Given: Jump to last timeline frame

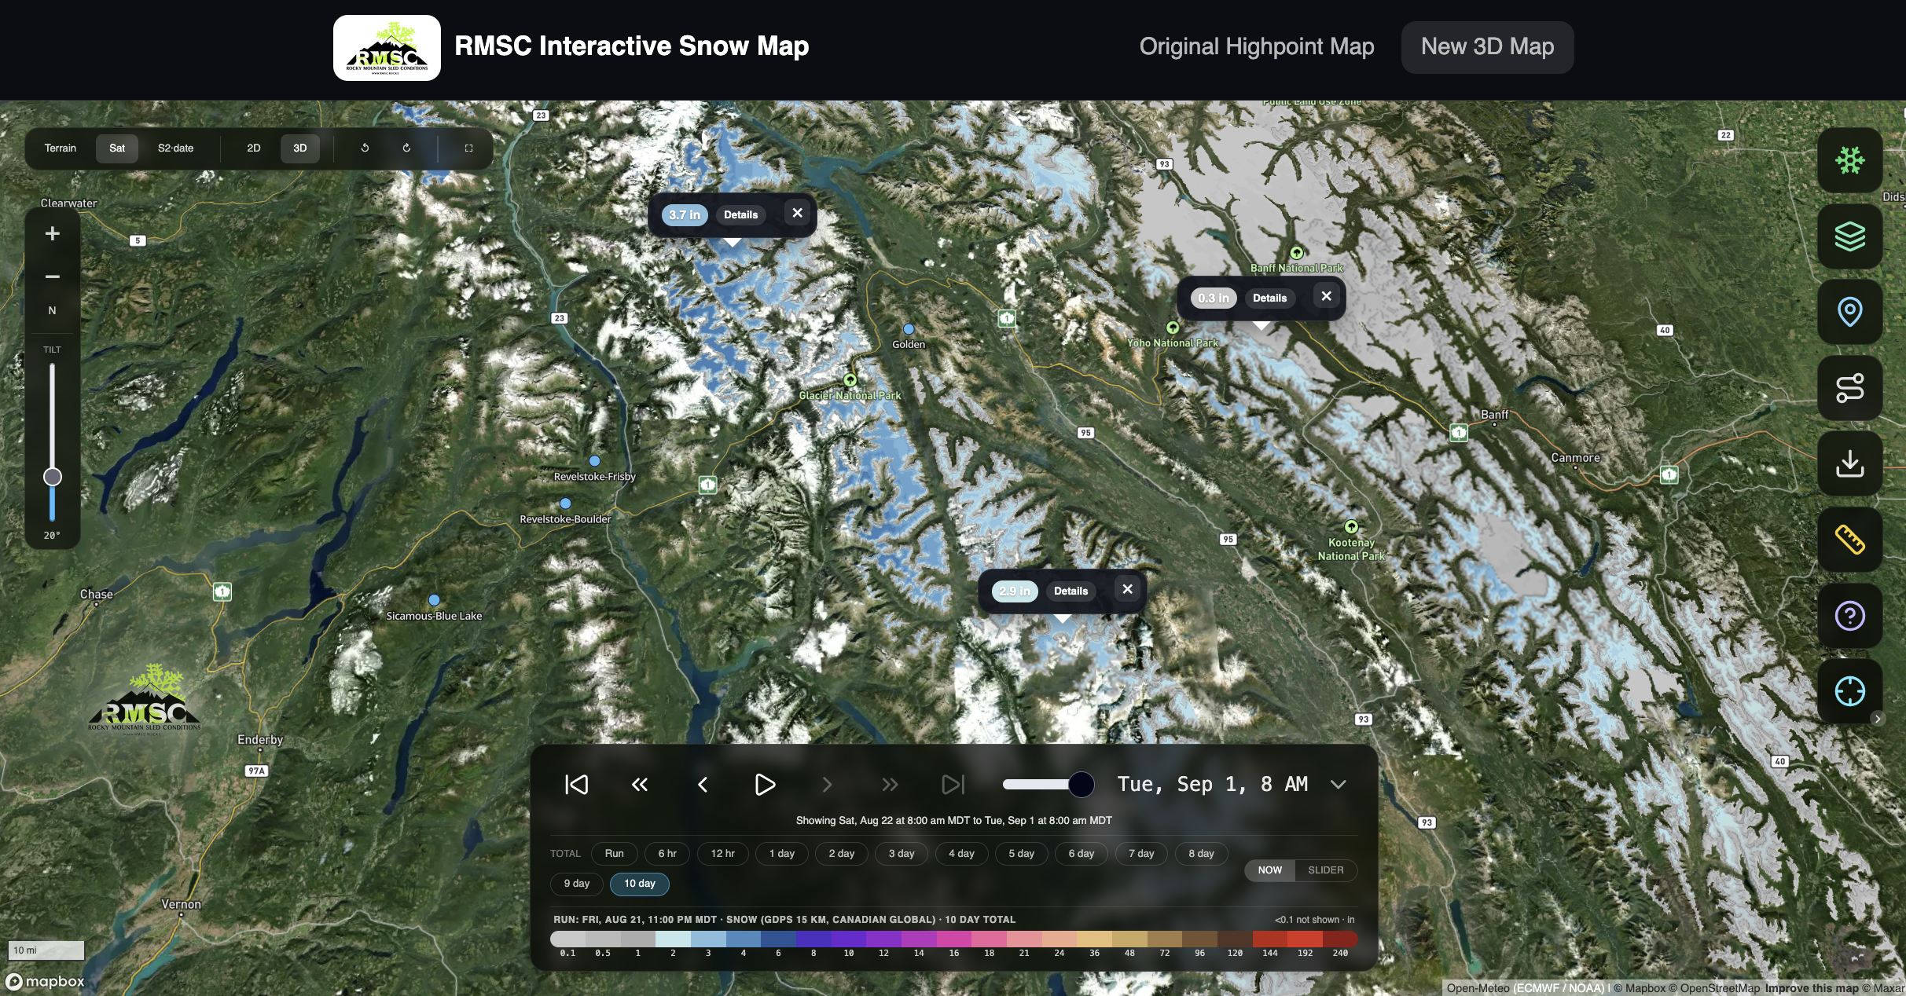Looking at the screenshot, I should (953, 784).
